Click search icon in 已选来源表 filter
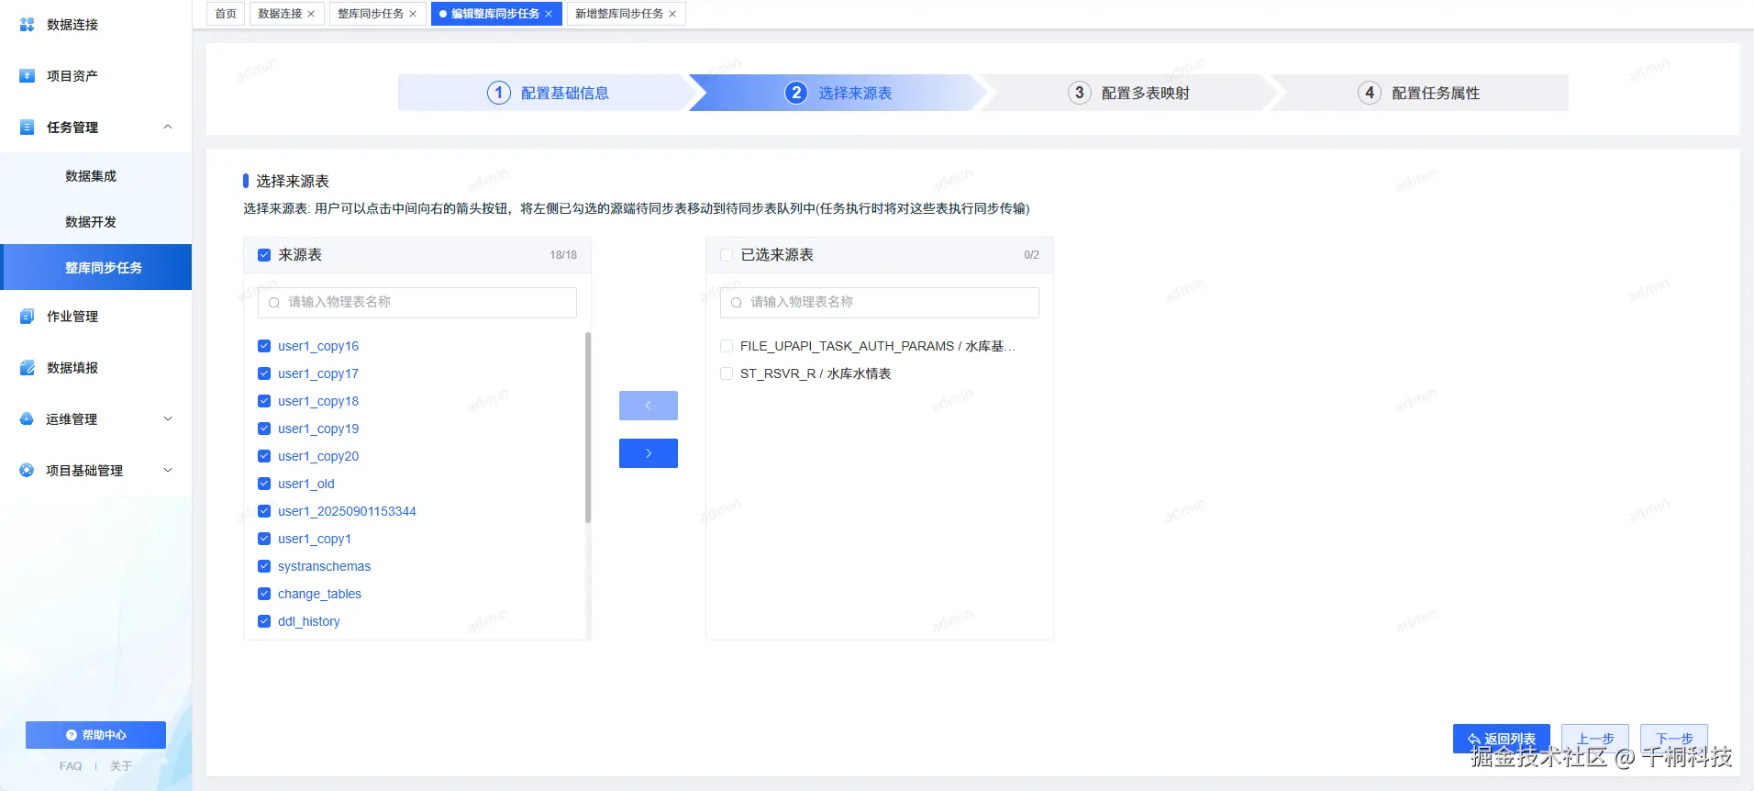This screenshot has height=791, width=1754. click(737, 303)
